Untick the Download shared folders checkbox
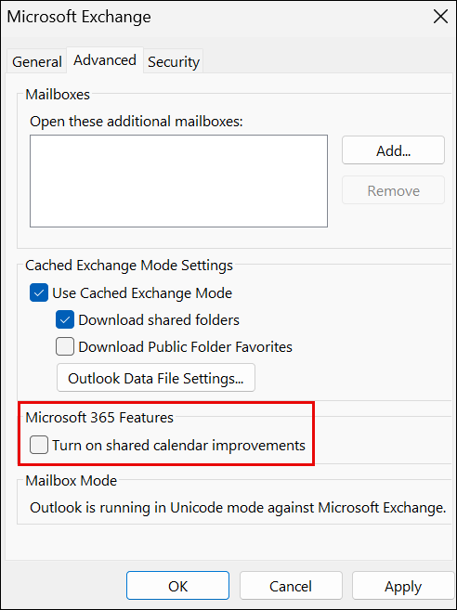The width and height of the screenshot is (457, 610). 65,319
